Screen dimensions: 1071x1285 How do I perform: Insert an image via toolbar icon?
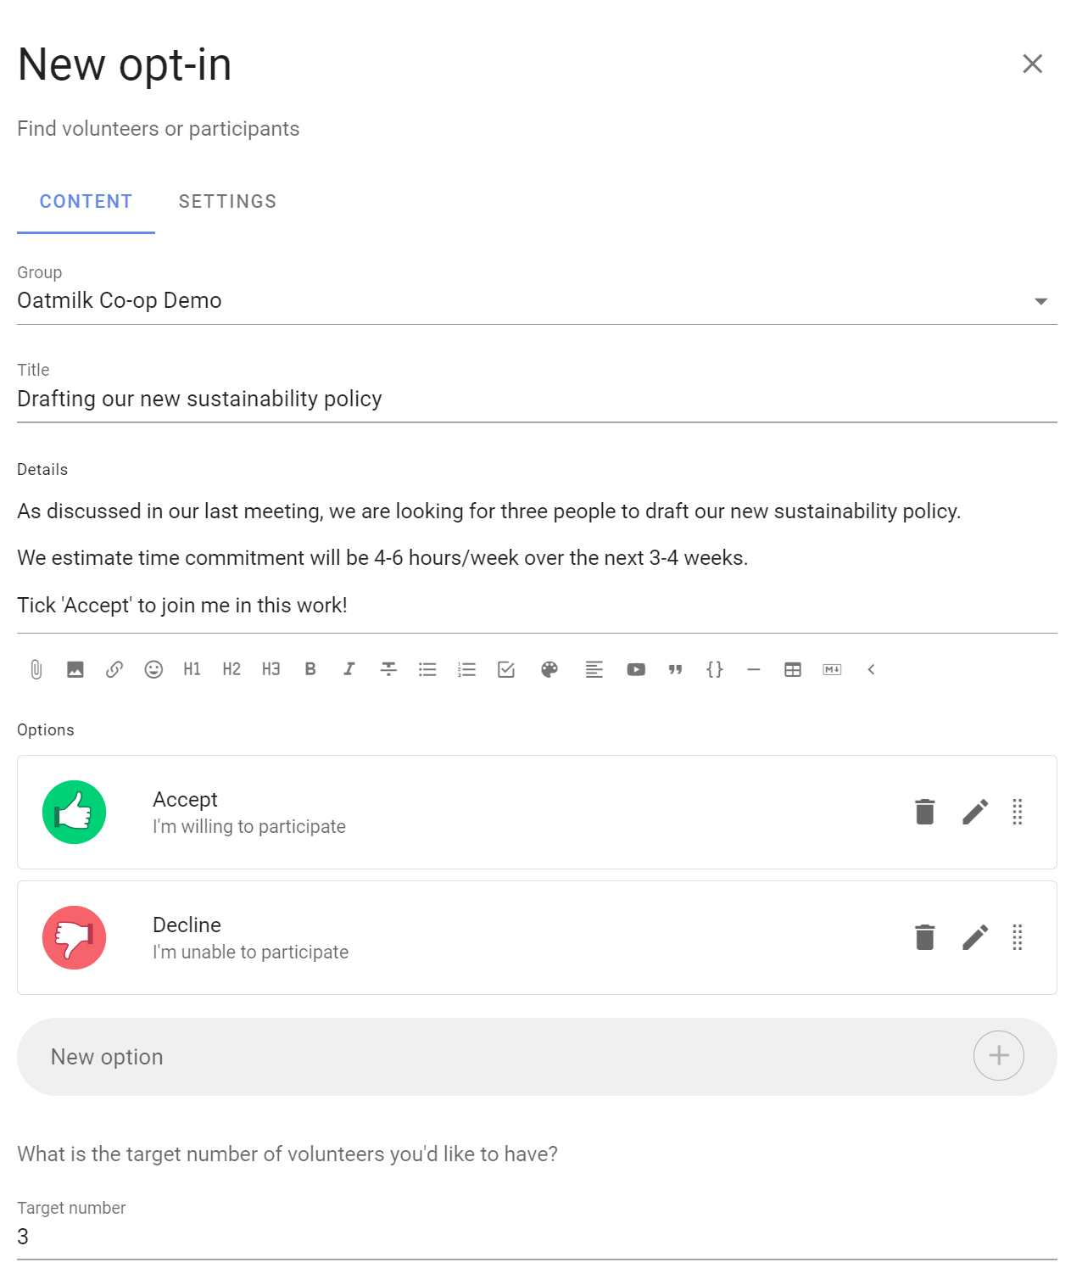[x=75, y=669]
